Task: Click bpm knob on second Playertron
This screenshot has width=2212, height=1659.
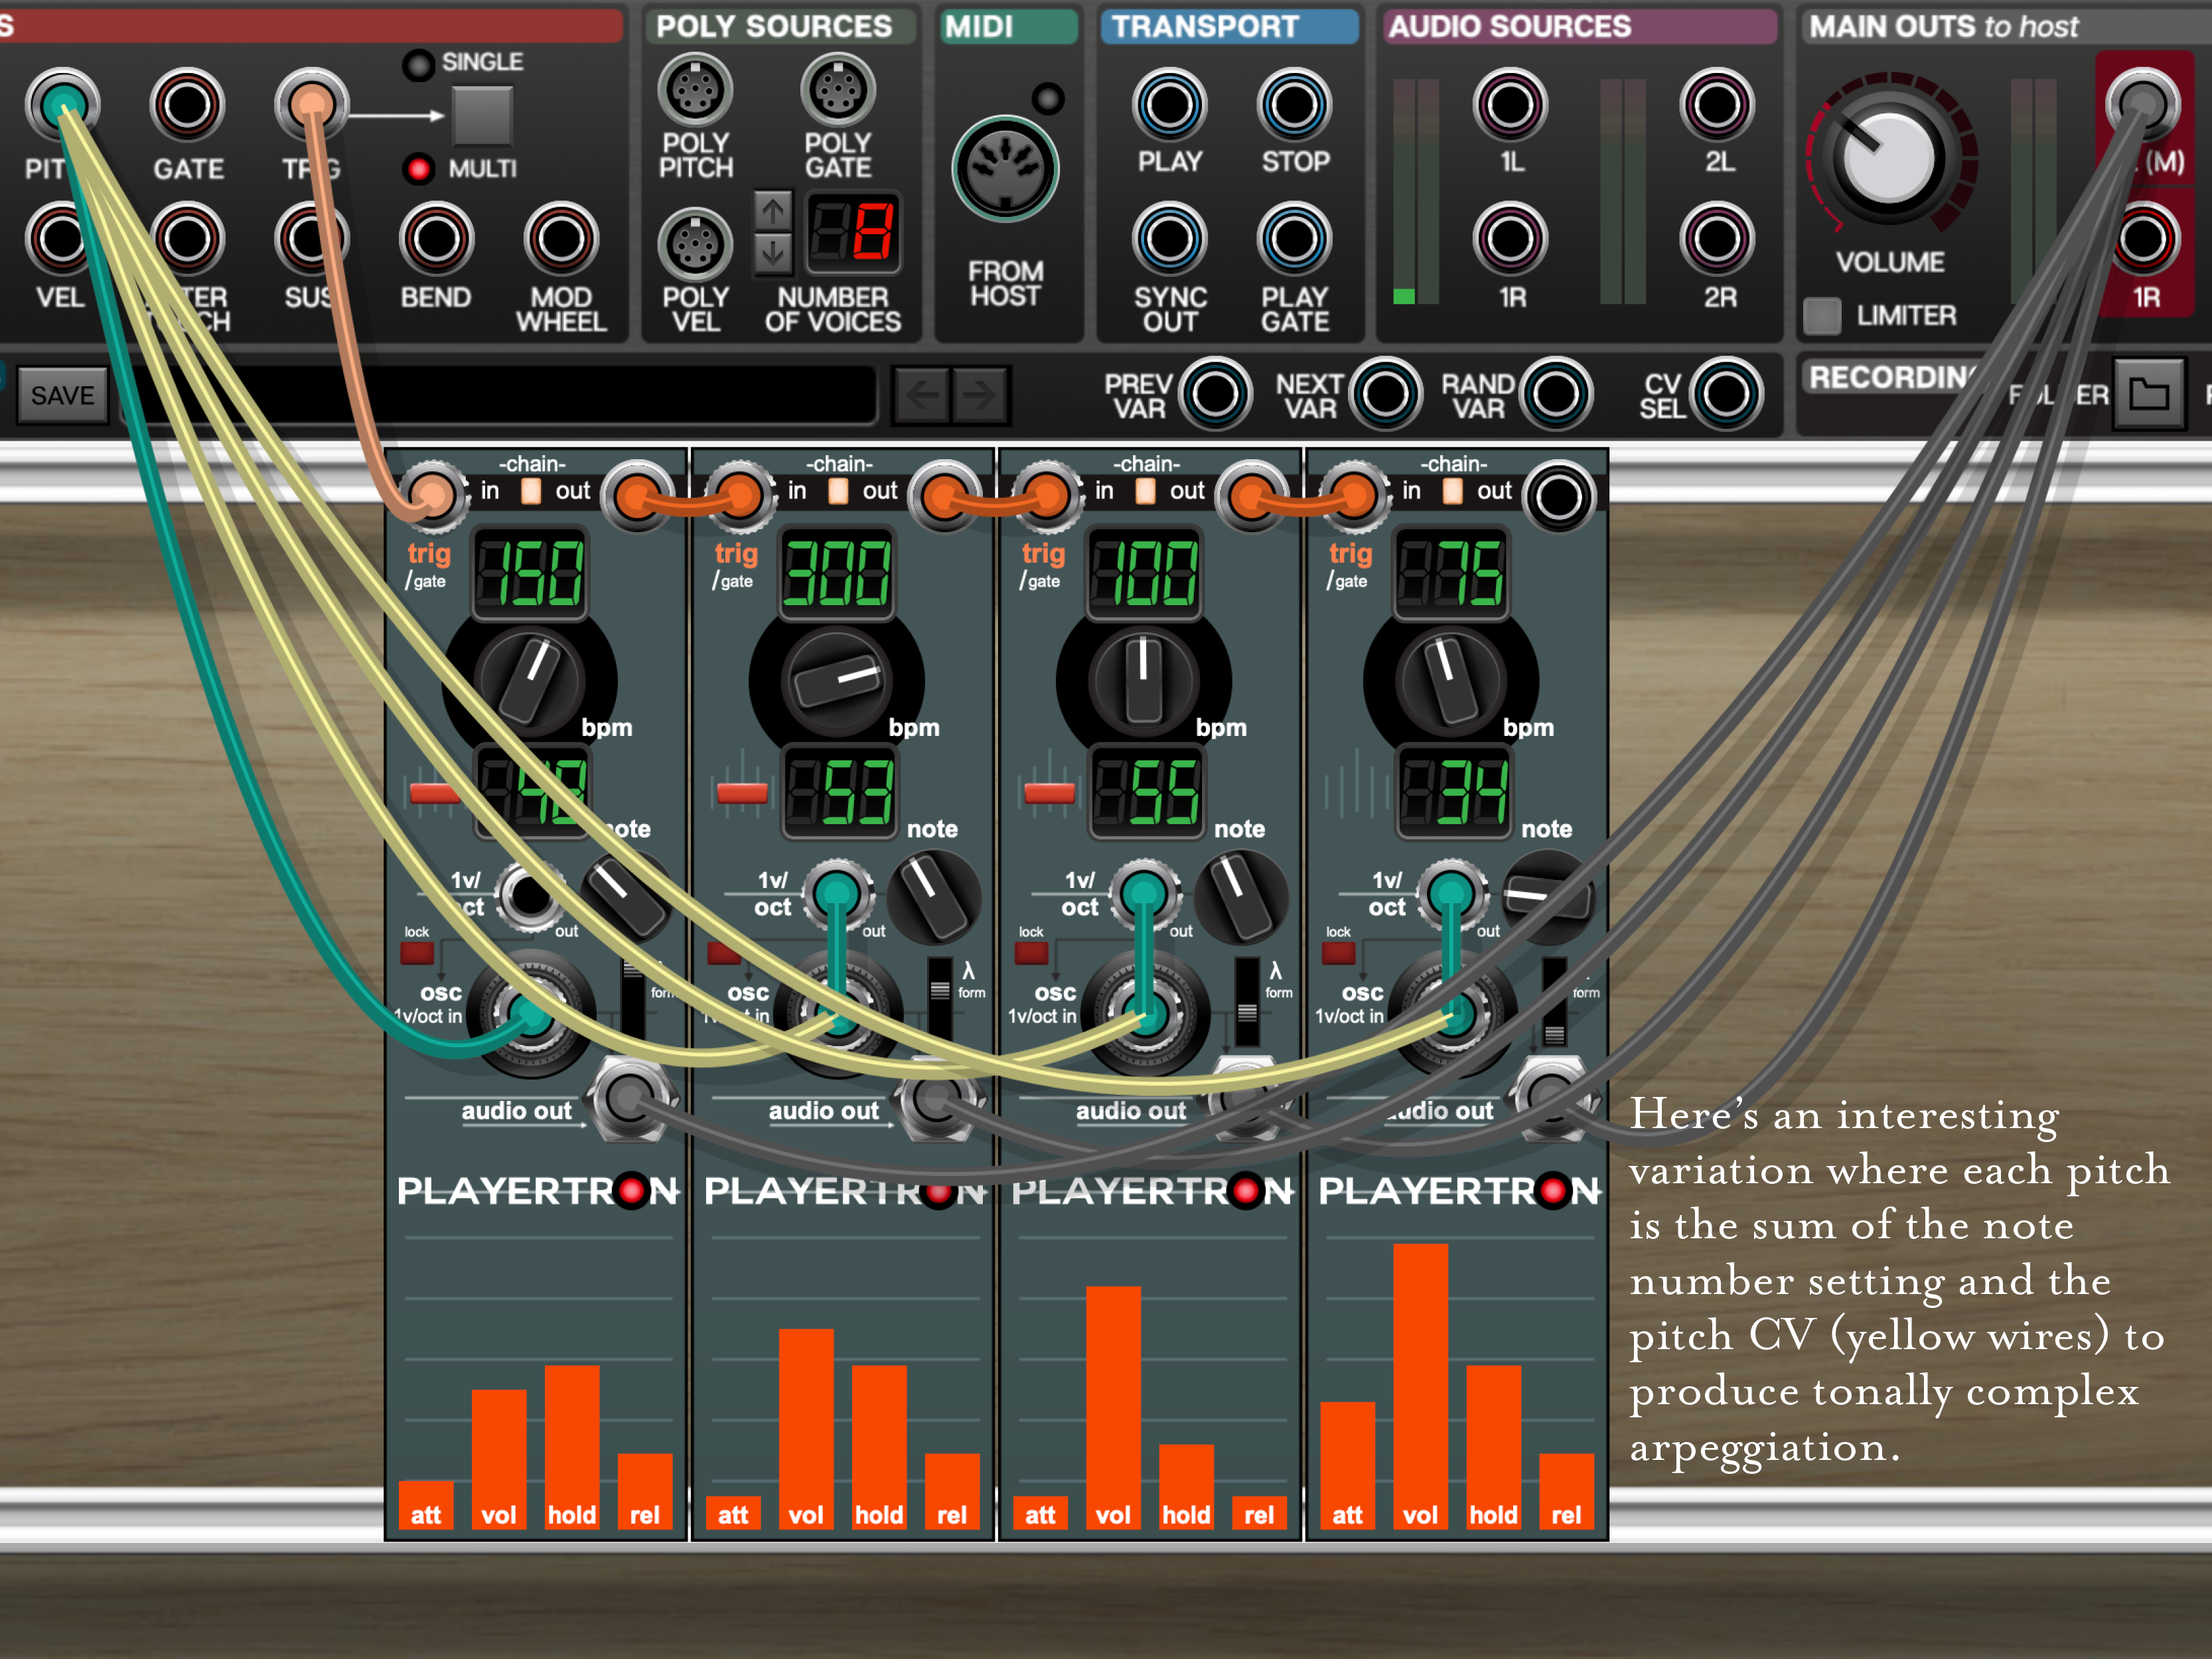Action: tap(836, 681)
